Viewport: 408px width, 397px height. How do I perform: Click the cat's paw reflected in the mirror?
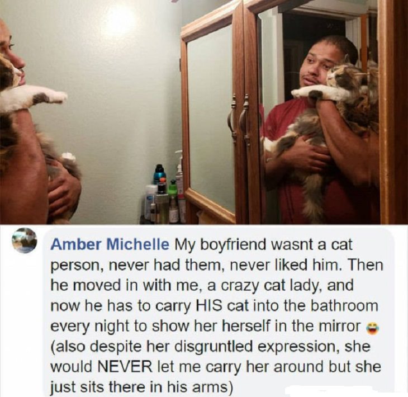pyautogui.click(x=309, y=93)
